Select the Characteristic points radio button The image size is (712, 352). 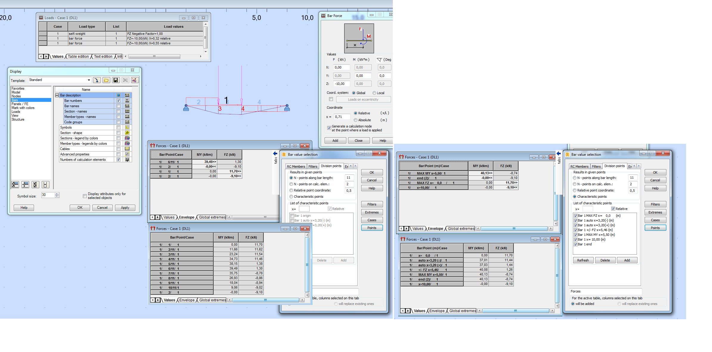[575, 196]
